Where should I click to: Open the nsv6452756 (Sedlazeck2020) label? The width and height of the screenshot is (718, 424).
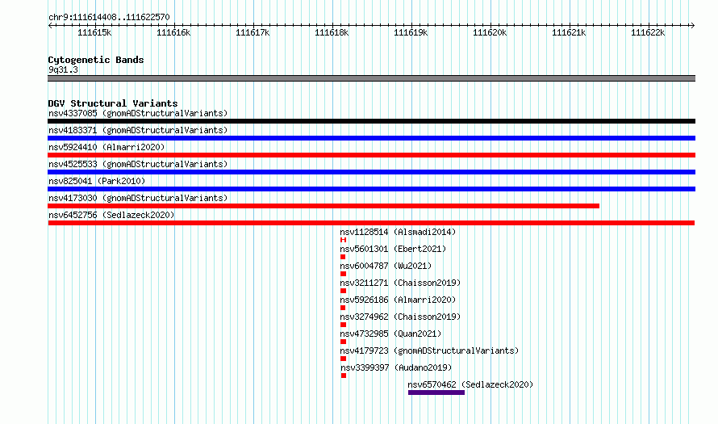(x=111, y=215)
